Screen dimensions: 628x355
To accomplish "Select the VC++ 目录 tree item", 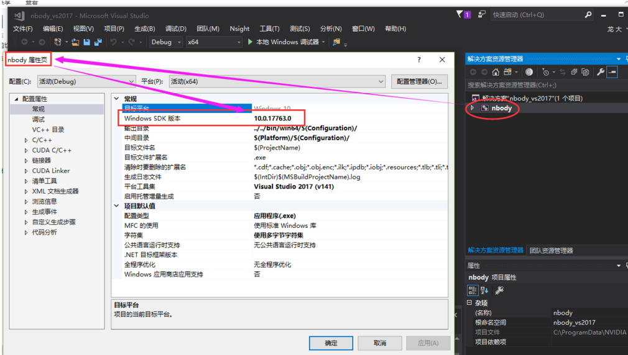I will pos(48,130).
